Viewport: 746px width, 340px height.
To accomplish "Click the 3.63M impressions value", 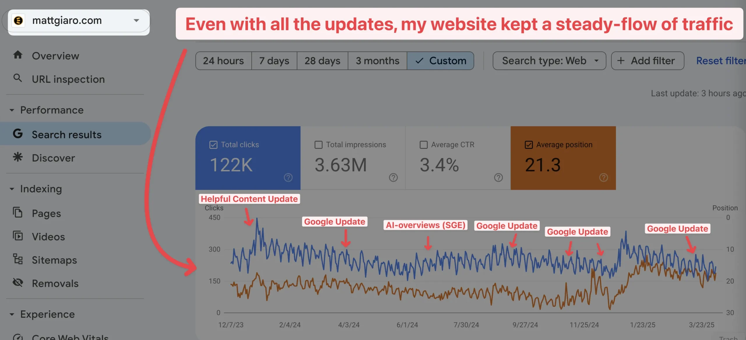I will (340, 165).
